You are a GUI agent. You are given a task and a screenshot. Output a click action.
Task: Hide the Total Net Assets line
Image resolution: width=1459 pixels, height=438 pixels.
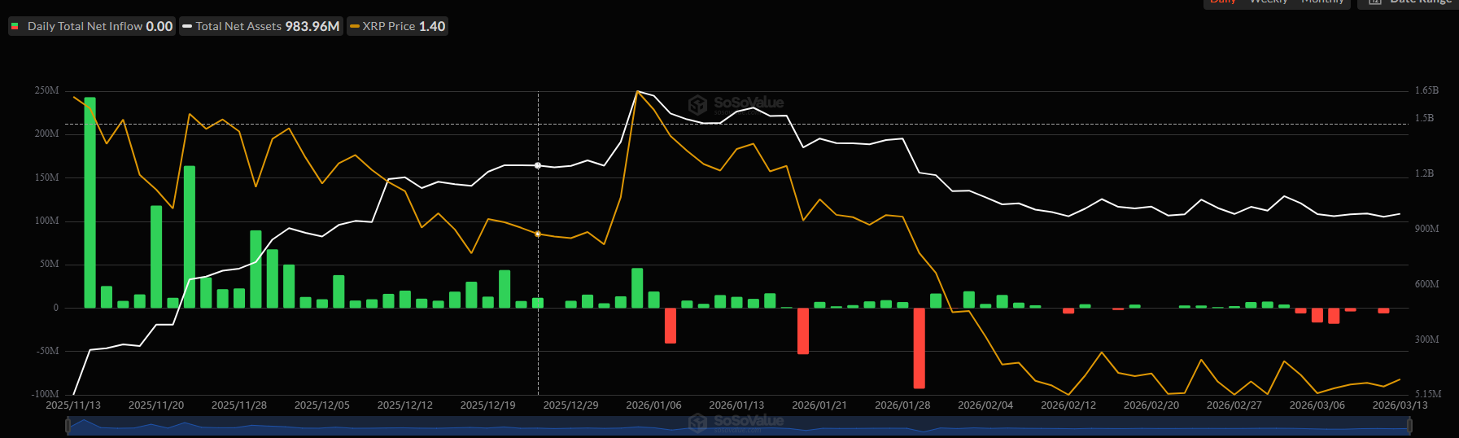click(261, 26)
